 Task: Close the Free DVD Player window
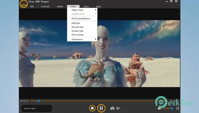click(176, 1)
